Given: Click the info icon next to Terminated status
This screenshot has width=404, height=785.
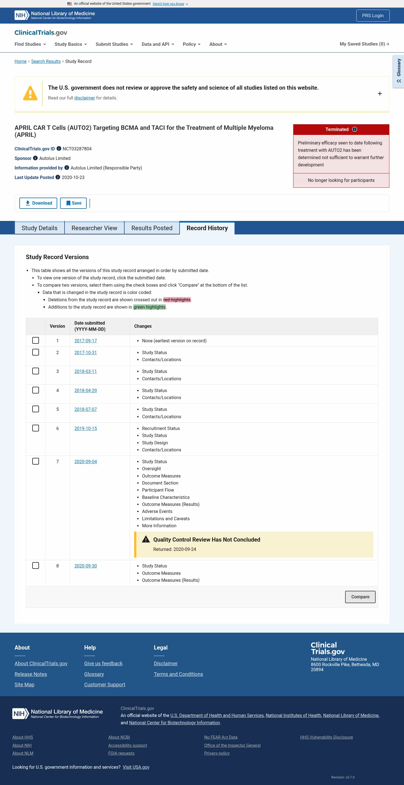Looking at the screenshot, I should tap(354, 130).
